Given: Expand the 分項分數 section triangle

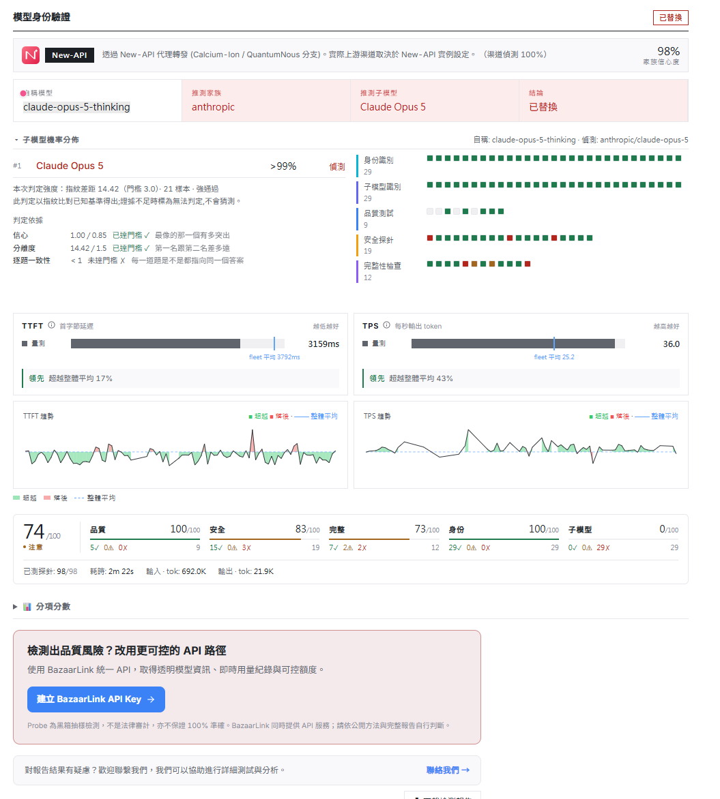Looking at the screenshot, I should (x=15, y=606).
